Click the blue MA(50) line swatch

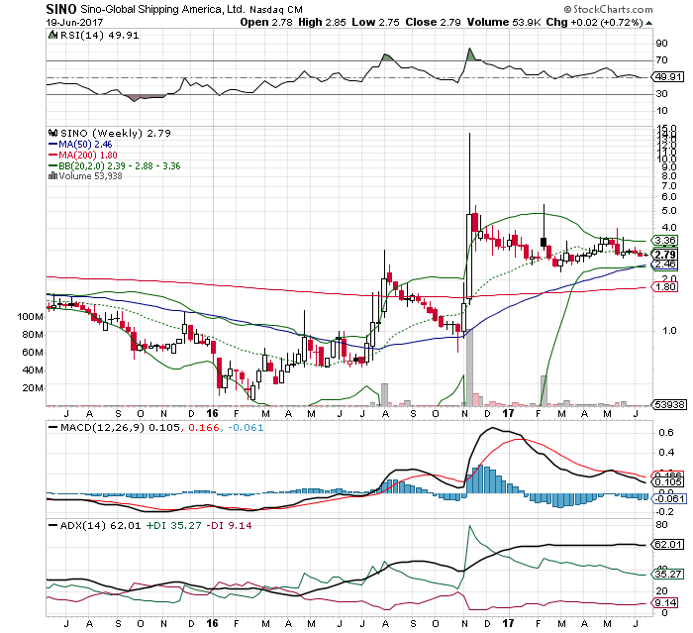point(52,145)
